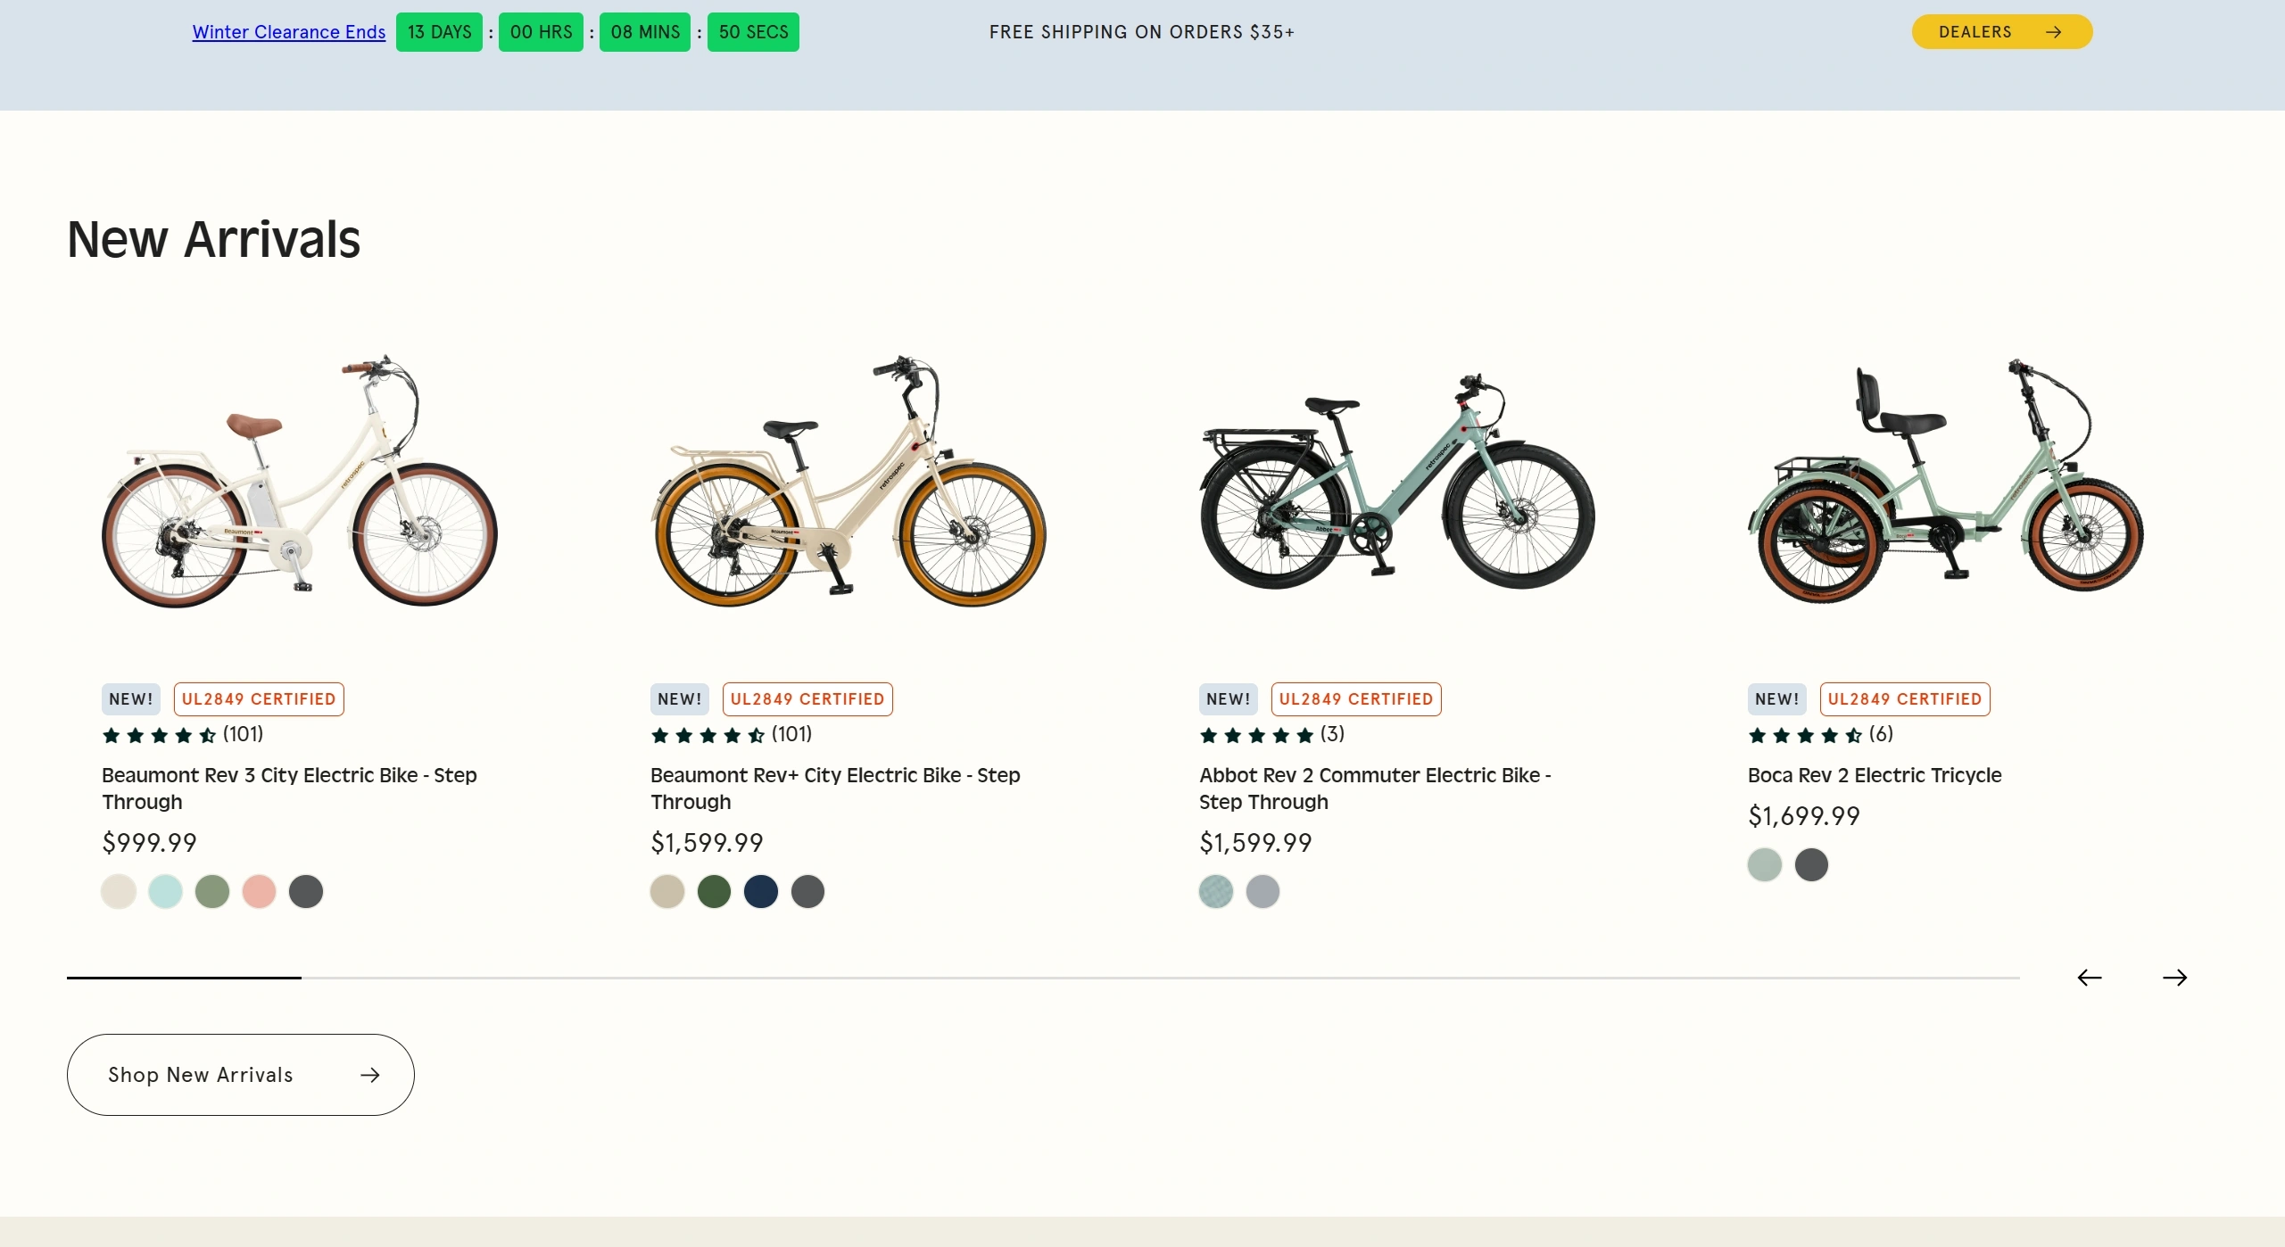Select pink color swatch for Beaumont Rev 3
This screenshot has width=2285, height=1247.
pos(259,891)
